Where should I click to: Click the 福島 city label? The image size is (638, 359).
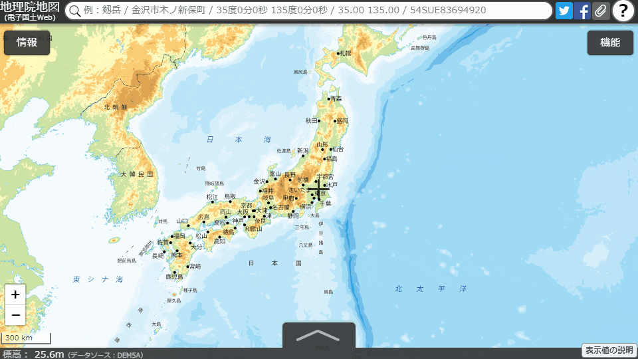[x=332, y=159]
